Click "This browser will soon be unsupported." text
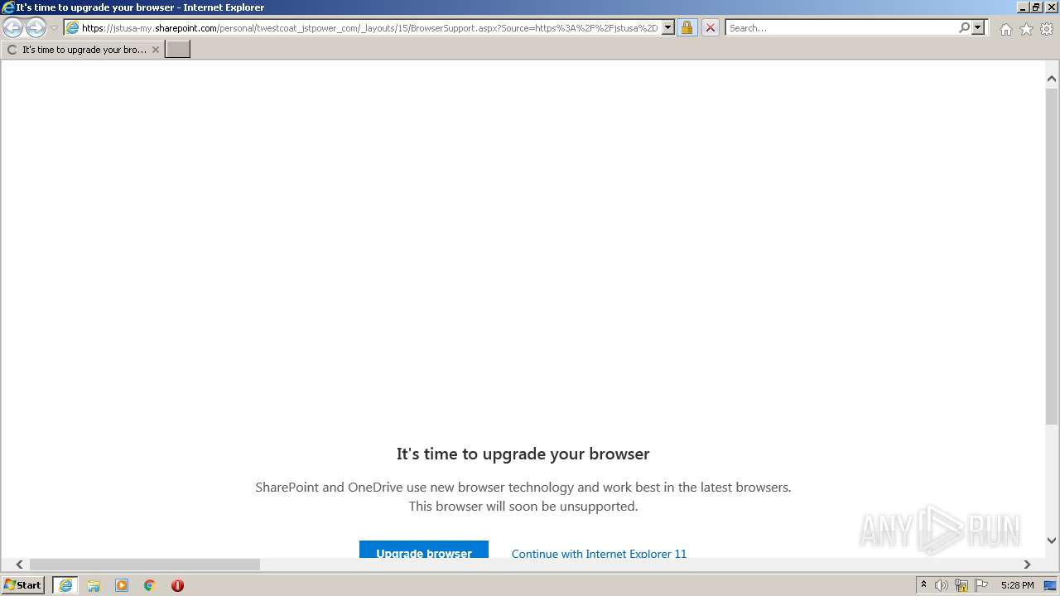 [x=523, y=506]
